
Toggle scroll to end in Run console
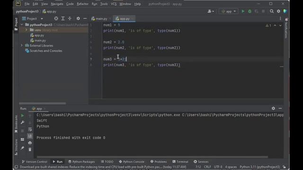(x=30, y=136)
